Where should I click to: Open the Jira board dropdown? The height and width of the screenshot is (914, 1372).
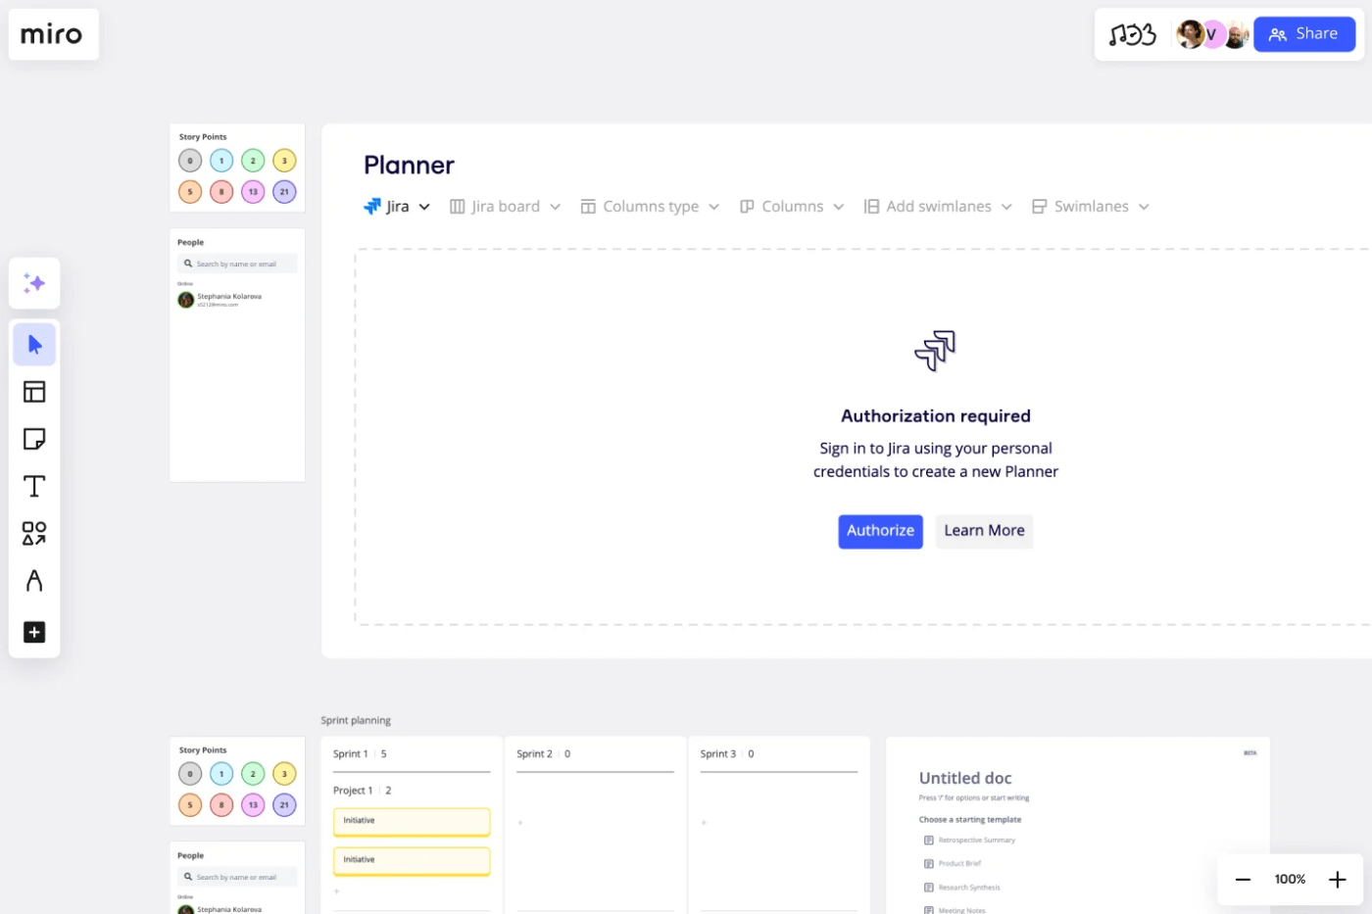(x=505, y=207)
